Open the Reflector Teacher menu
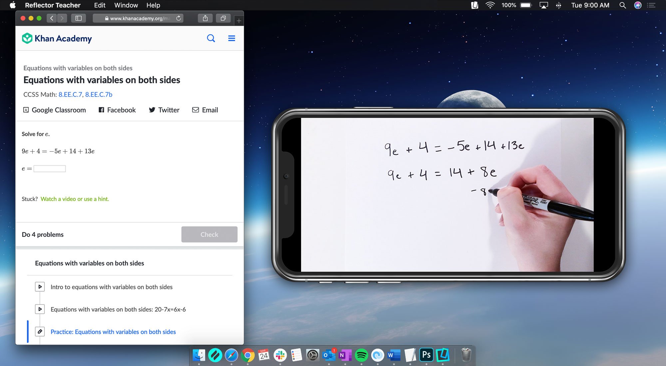Image resolution: width=666 pixels, height=366 pixels. pos(53,5)
